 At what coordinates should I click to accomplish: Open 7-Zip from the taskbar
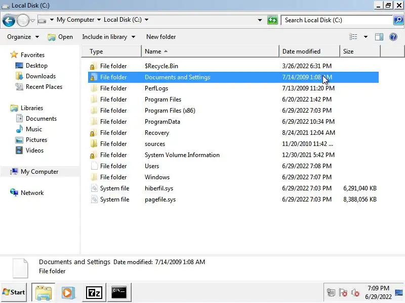pyautogui.click(x=94, y=292)
